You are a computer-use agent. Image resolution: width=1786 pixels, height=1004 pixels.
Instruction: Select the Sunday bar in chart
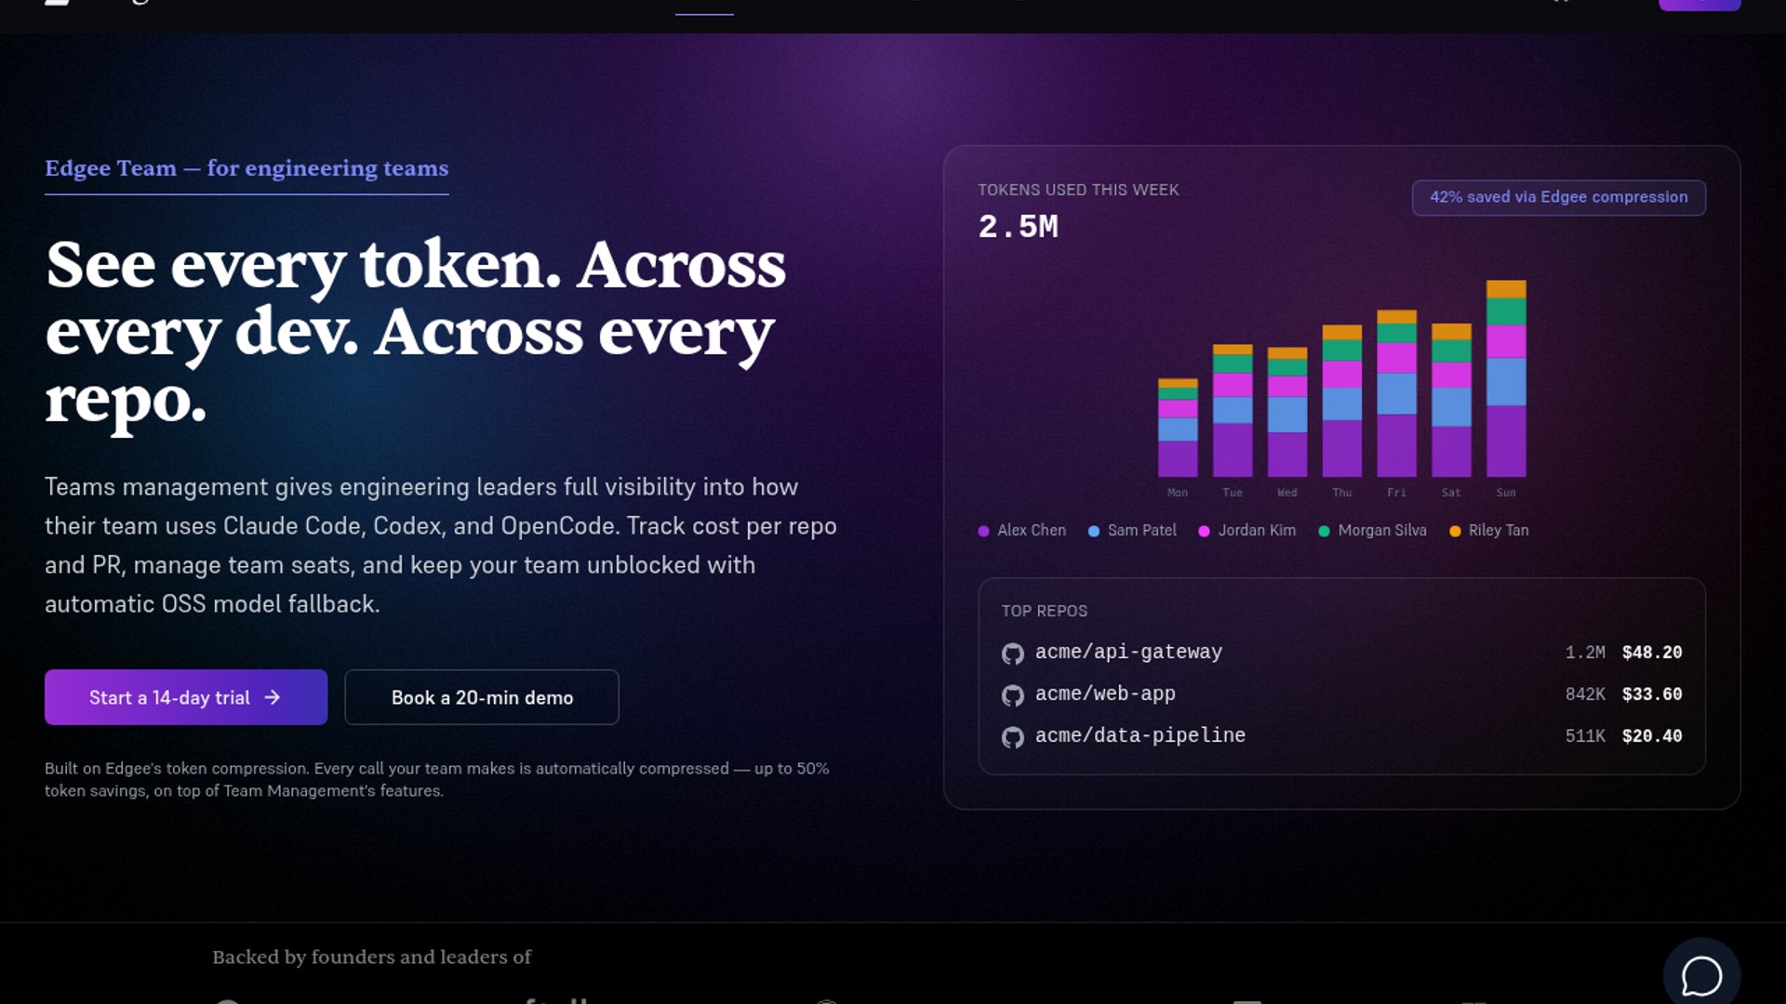tap(1506, 381)
